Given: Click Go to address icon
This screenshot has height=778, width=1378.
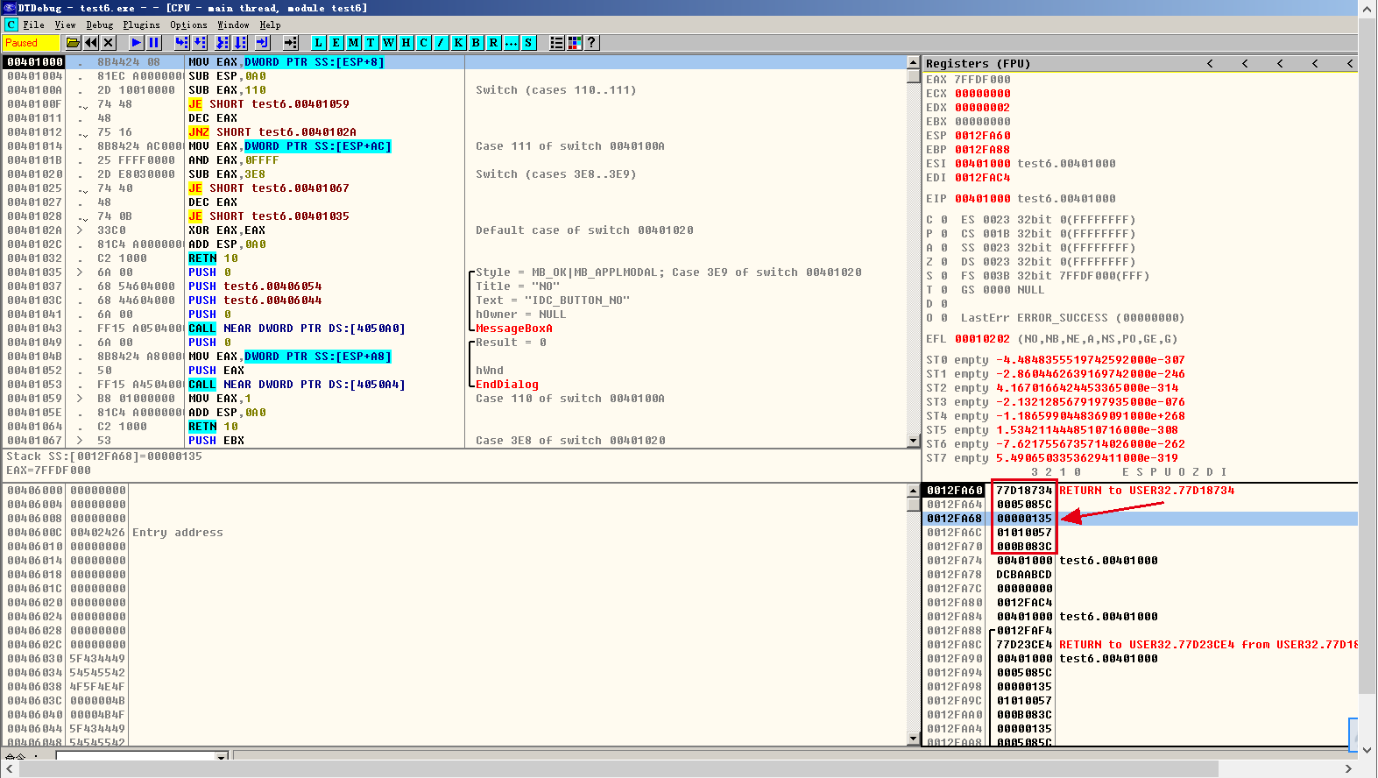Looking at the screenshot, I should tap(291, 42).
